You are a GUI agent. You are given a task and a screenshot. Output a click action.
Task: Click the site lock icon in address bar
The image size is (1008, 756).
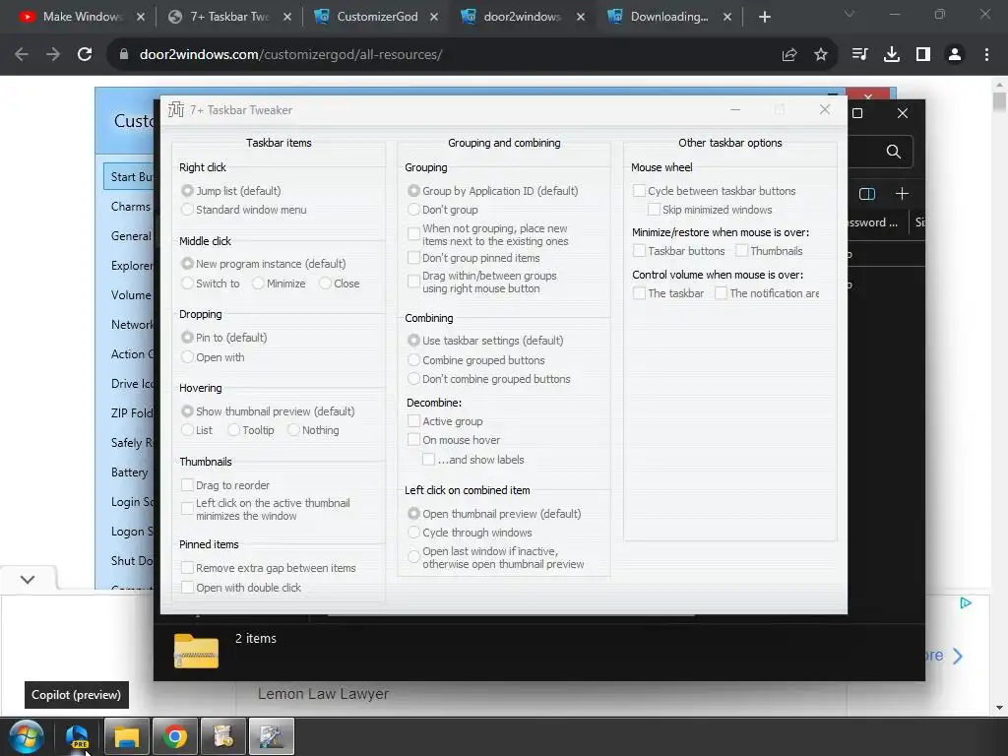124,55
